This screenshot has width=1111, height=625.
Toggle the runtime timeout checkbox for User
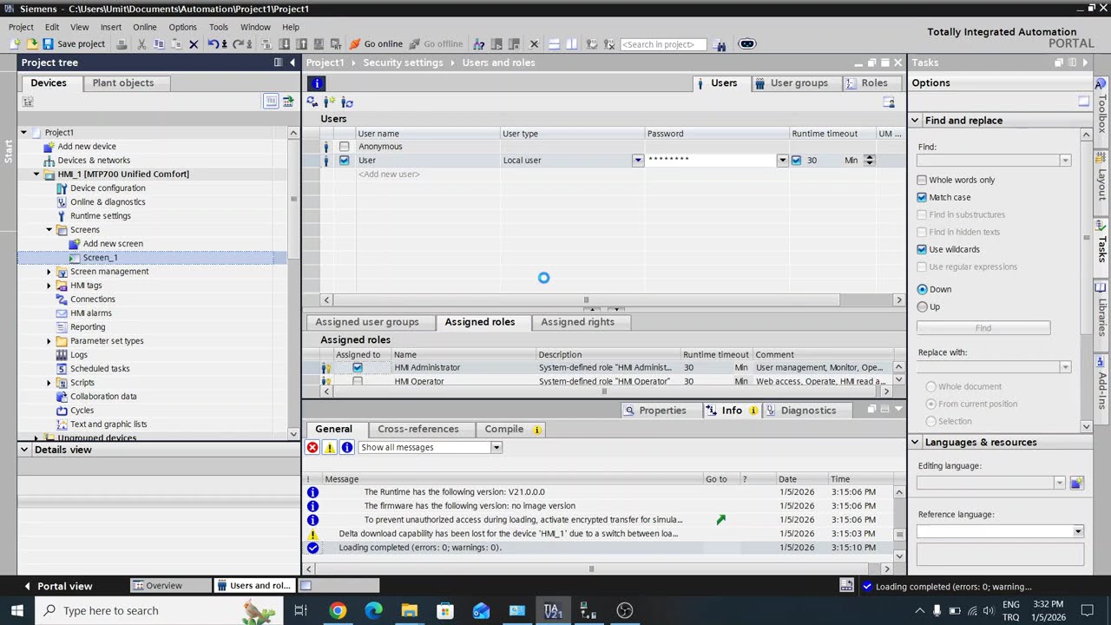point(796,161)
